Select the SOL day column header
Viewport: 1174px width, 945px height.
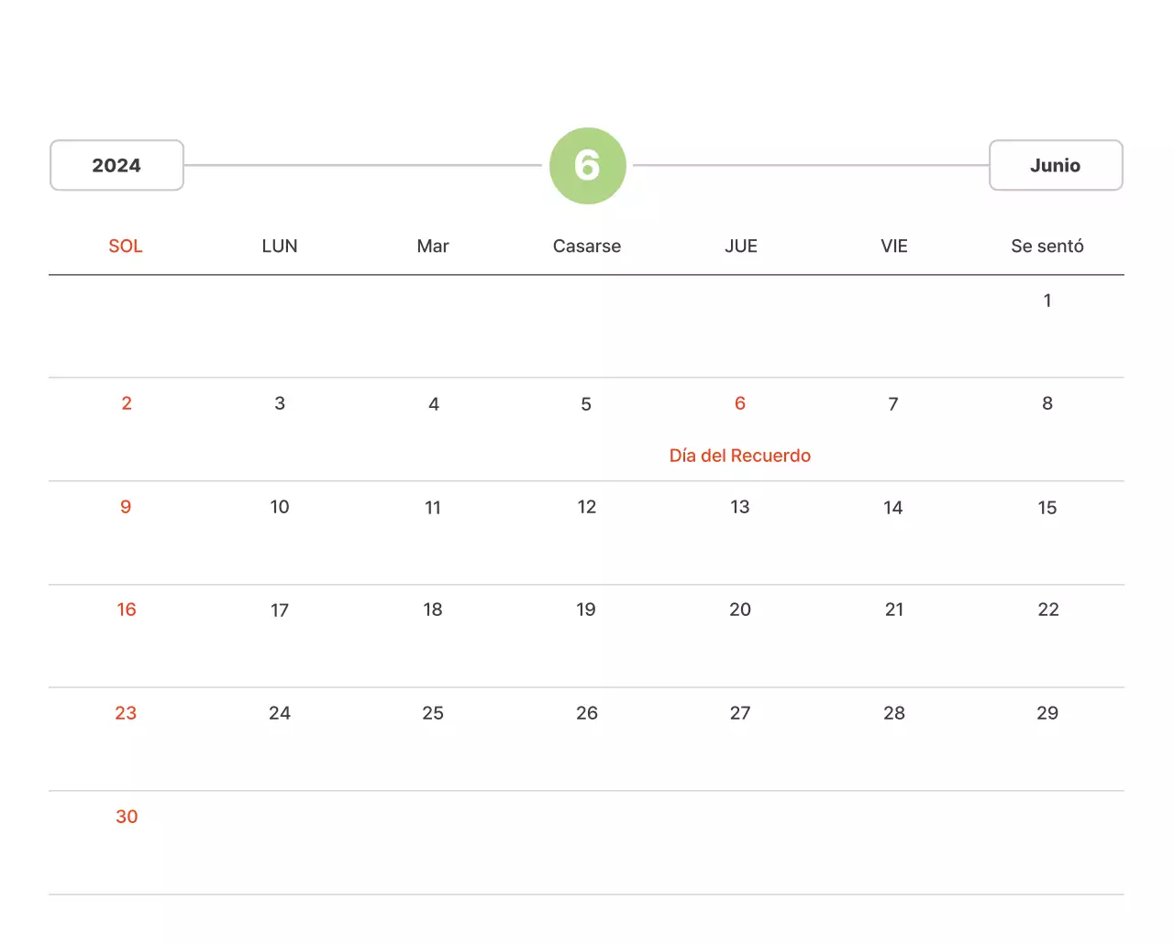[x=126, y=246]
